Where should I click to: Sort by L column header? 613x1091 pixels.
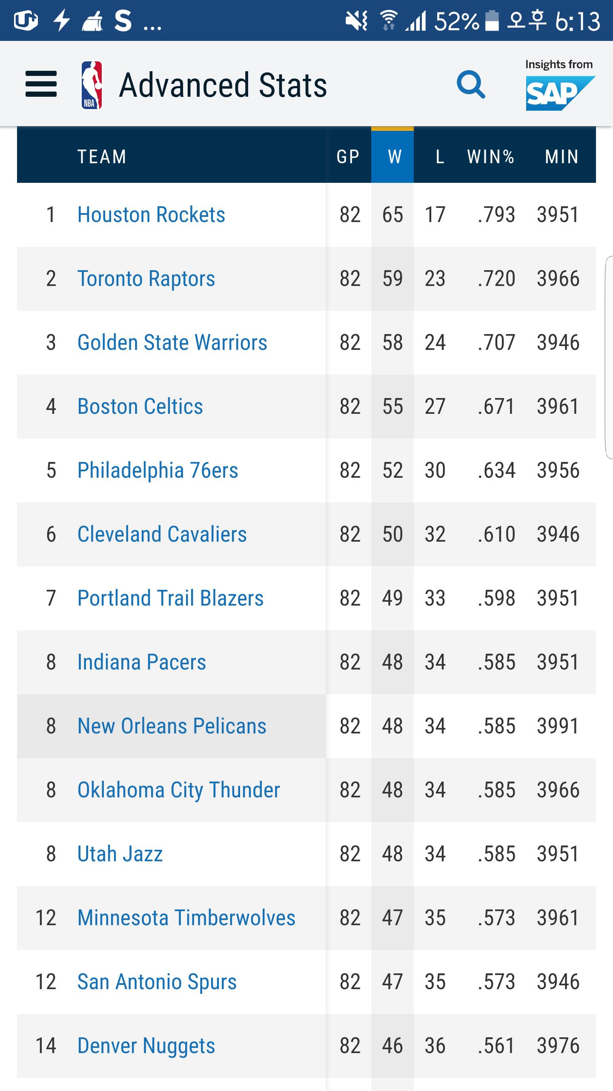point(440,156)
